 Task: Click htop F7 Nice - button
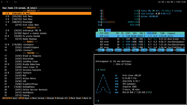(151, 50)
